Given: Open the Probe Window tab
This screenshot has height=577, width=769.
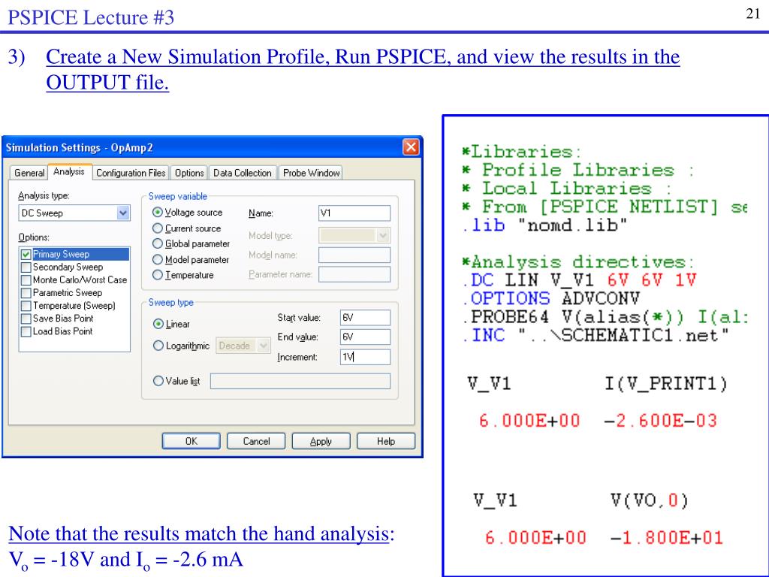Looking at the screenshot, I should click(x=311, y=173).
